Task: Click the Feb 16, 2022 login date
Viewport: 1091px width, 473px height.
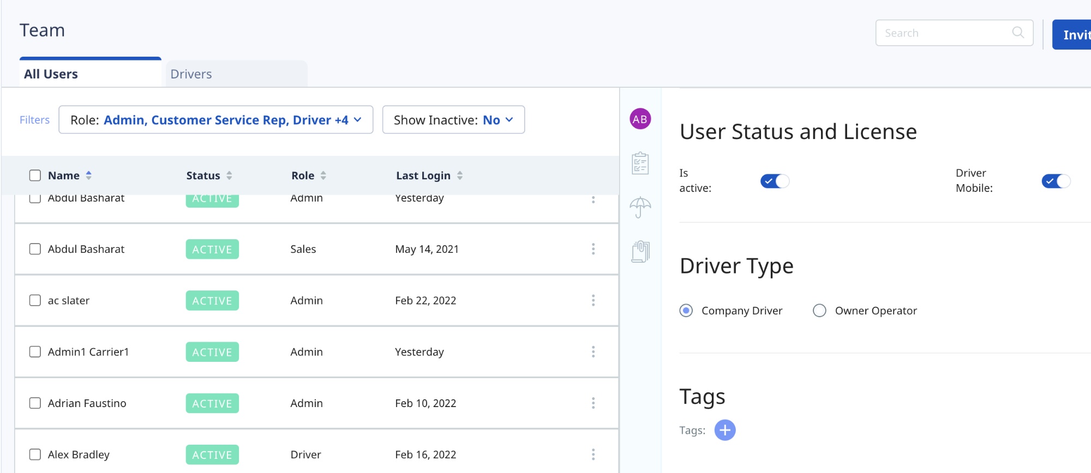Action: 425,454
